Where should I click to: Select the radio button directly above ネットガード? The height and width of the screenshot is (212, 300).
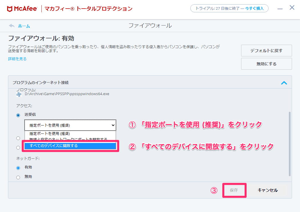[x=18, y=148]
